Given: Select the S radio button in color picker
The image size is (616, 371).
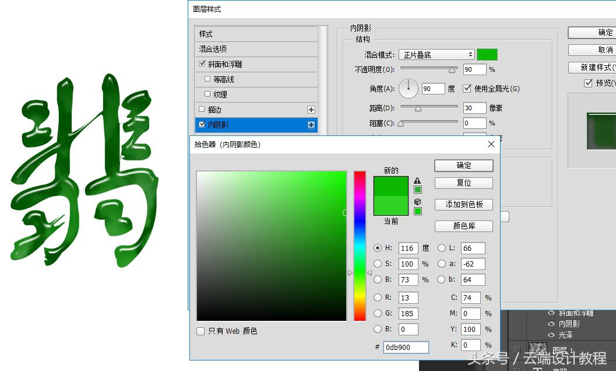Looking at the screenshot, I should coord(378,264).
